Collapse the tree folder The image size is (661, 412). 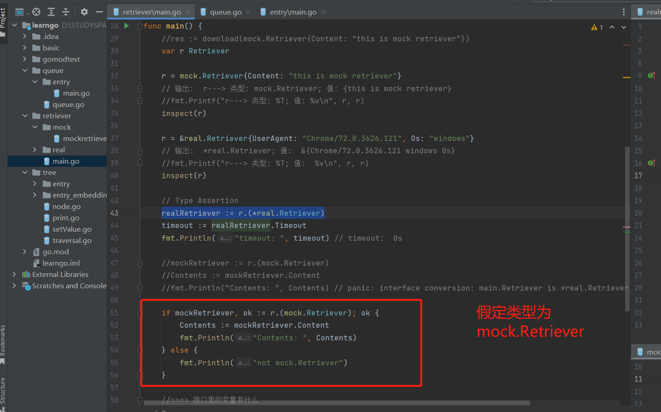[x=24, y=172]
